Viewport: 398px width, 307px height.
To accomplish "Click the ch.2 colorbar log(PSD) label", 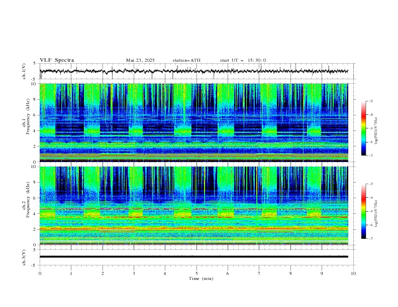I will pyautogui.click(x=376, y=213).
